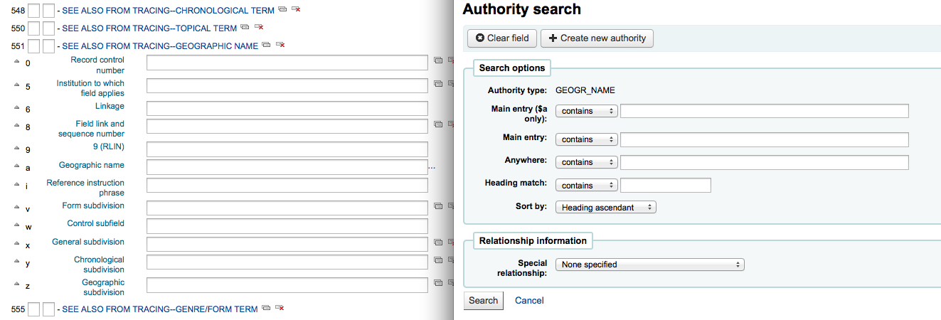Clone the Record control number subfield

(x=438, y=61)
